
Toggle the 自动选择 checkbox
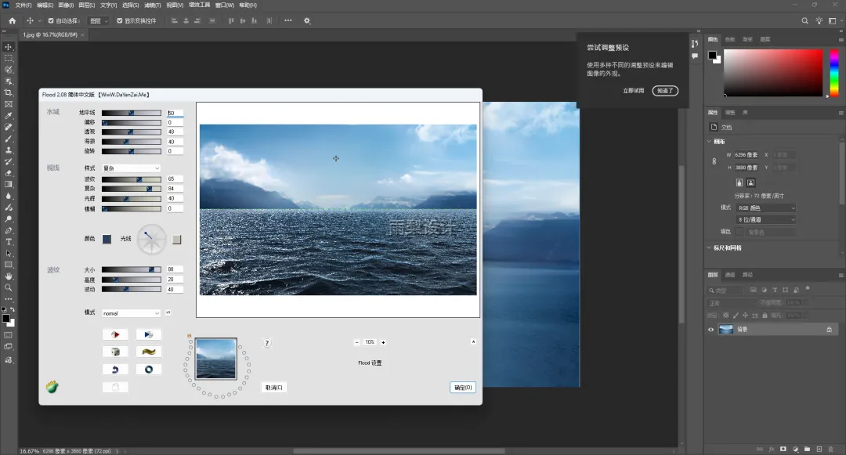(x=52, y=20)
